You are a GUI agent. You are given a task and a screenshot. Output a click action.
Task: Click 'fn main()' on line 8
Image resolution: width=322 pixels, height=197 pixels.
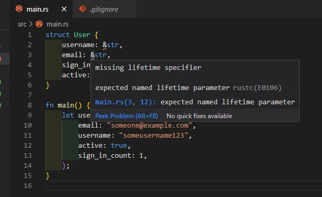point(64,105)
